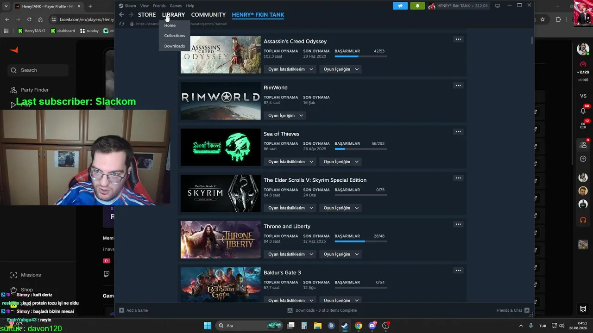Click Party Finder in FACEIT sidebar
The height and width of the screenshot is (333, 593).
click(35, 90)
